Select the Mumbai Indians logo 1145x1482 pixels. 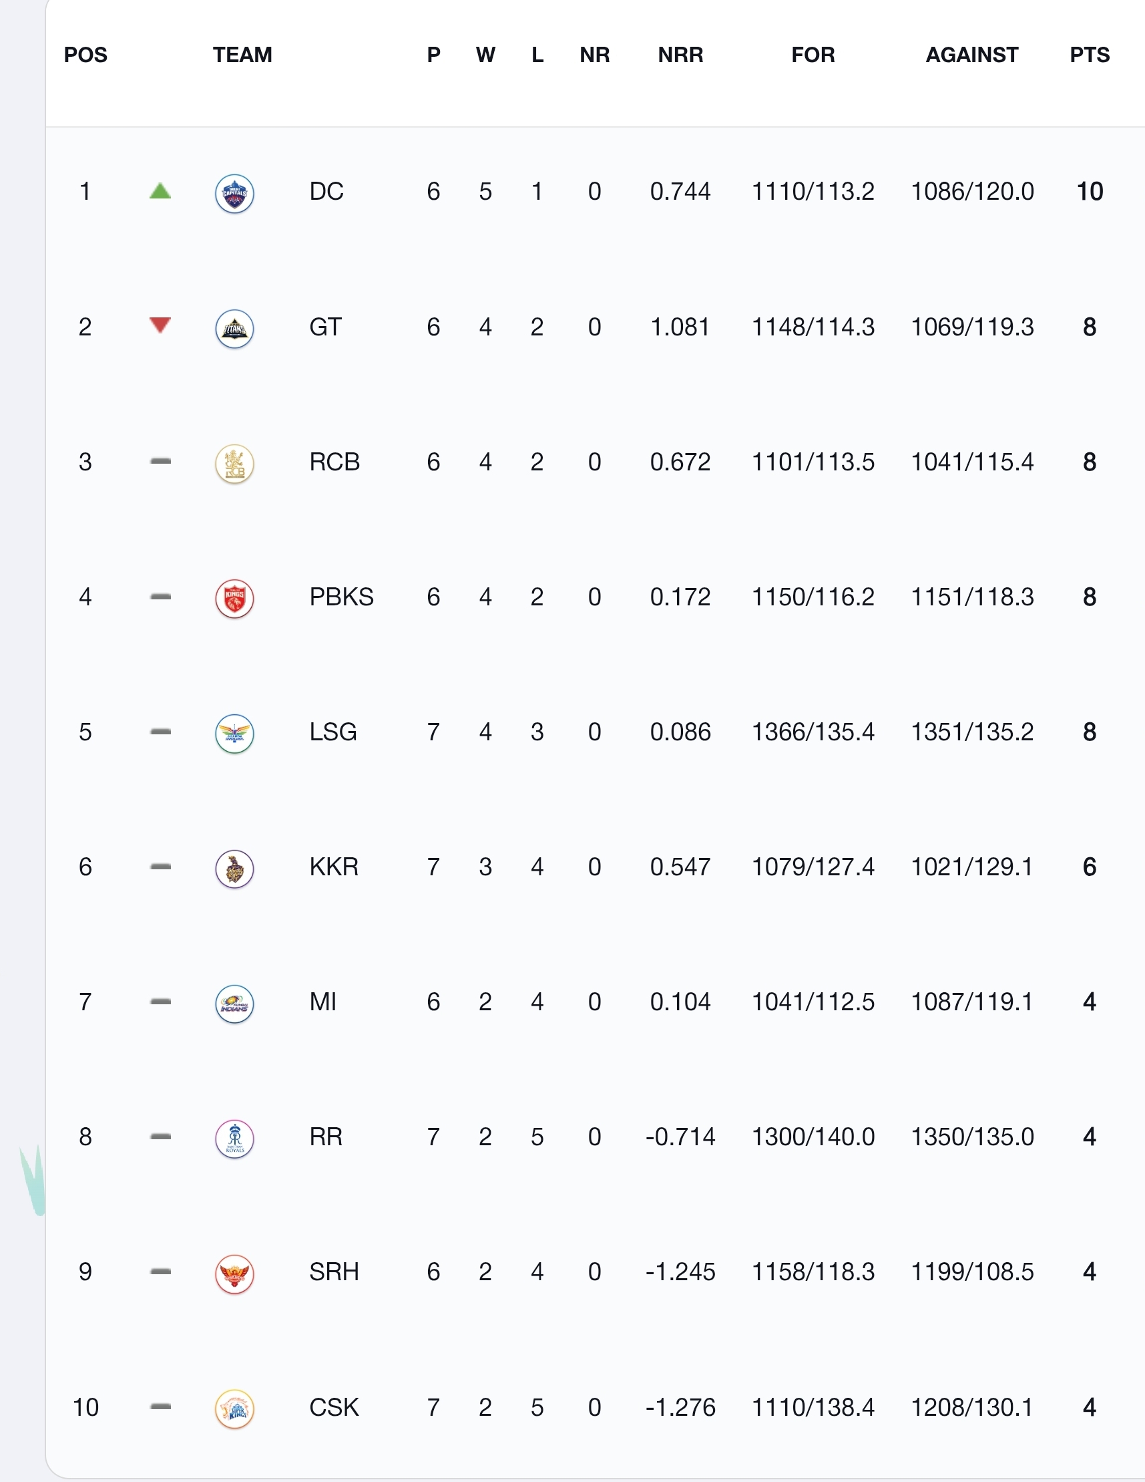(x=234, y=1004)
